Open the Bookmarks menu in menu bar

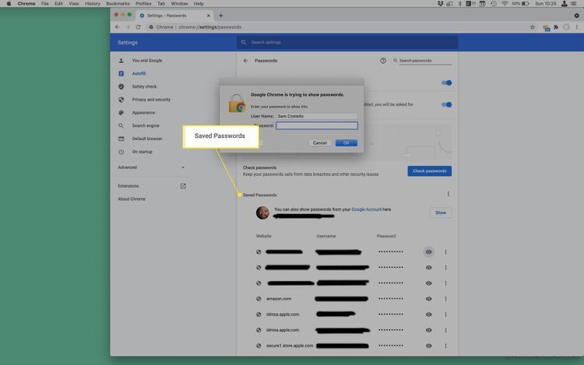(118, 4)
